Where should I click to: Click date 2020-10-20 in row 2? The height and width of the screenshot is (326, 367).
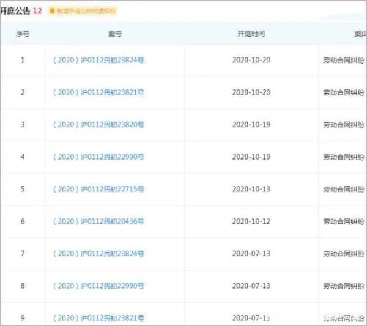tap(251, 92)
